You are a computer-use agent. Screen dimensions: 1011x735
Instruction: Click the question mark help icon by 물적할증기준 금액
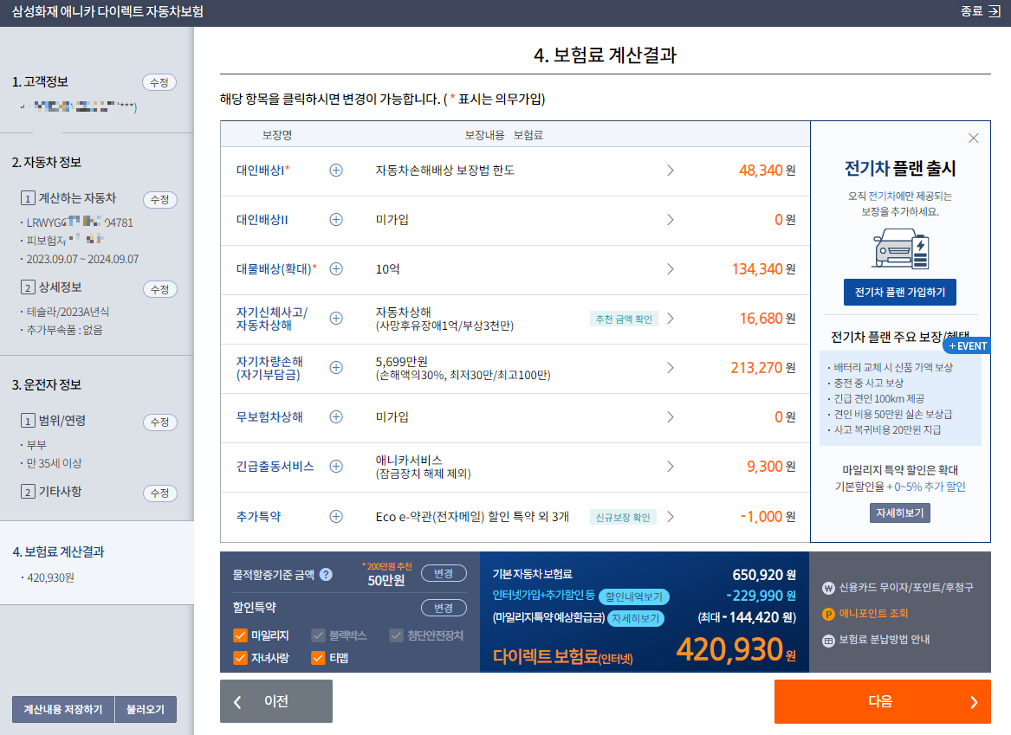tap(327, 575)
